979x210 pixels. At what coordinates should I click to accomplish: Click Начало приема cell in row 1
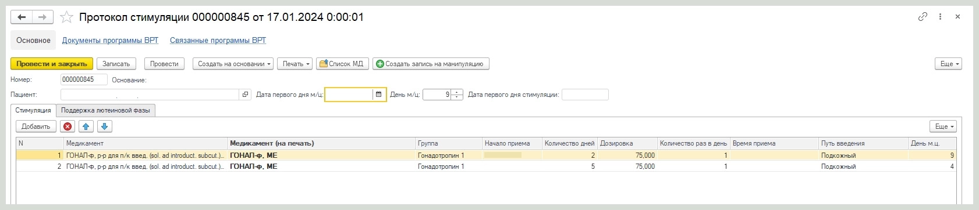pyautogui.click(x=512, y=155)
